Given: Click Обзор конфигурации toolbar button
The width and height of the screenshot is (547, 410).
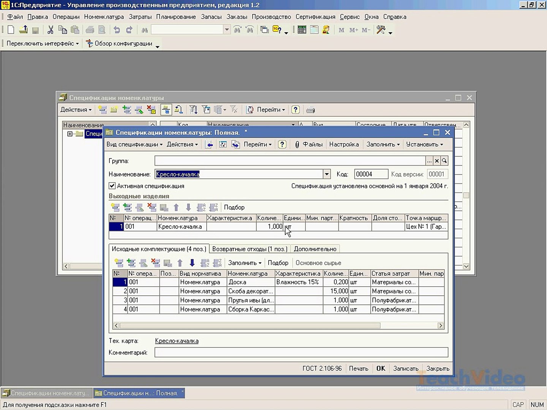Looking at the screenshot, I should pyautogui.click(x=119, y=44).
